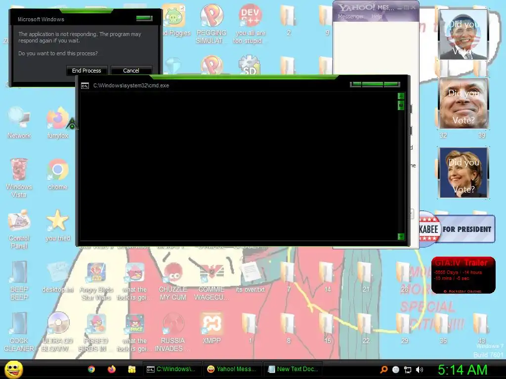Image resolution: width=506 pixels, height=379 pixels.
Task: Open the folder labeled 29
Action: [x=404, y=328]
